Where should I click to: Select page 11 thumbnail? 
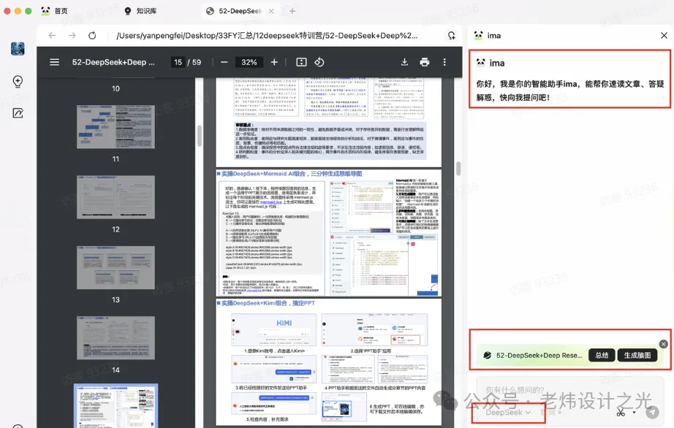tap(116, 127)
